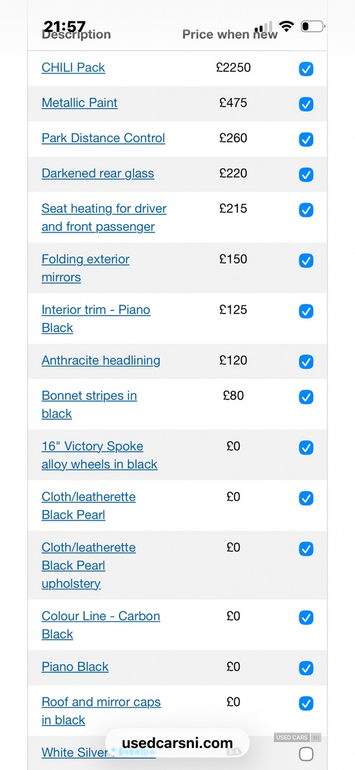
Task: Open Colour Line - Carbon Black link
Action: (x=101, y=616)
